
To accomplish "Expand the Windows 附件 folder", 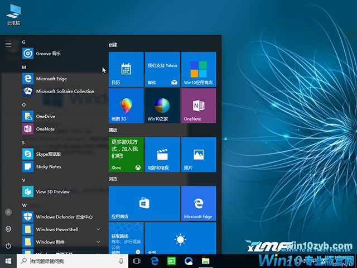I will 98,242.
